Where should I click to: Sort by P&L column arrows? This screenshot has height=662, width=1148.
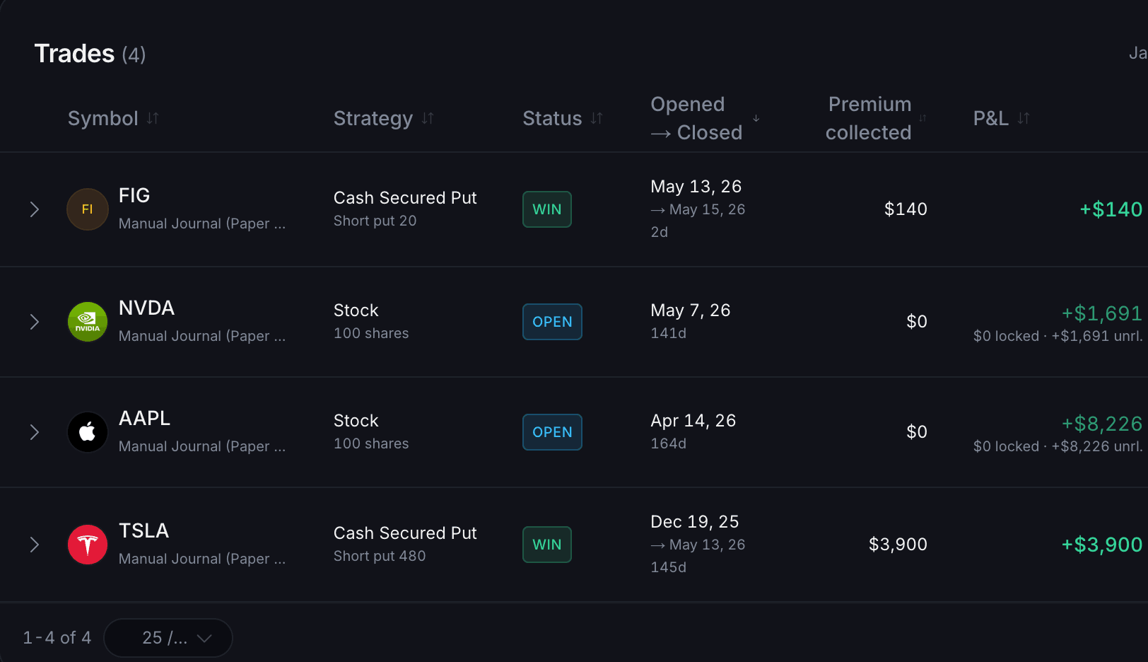tap(1024, 118)
